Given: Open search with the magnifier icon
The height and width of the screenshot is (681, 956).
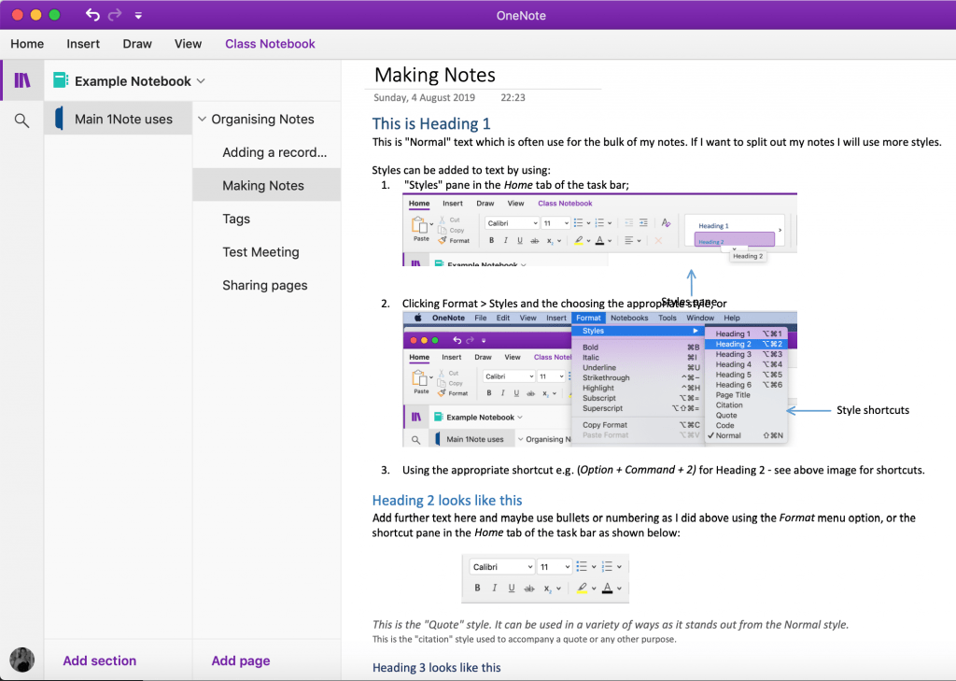Looking at the screenshot, I should (21, 120).
